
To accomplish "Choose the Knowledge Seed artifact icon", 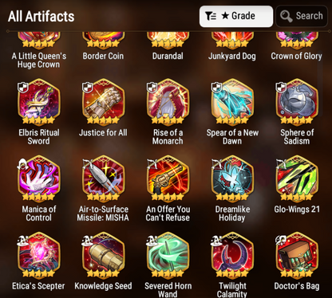I will click(x=104, y=256).
